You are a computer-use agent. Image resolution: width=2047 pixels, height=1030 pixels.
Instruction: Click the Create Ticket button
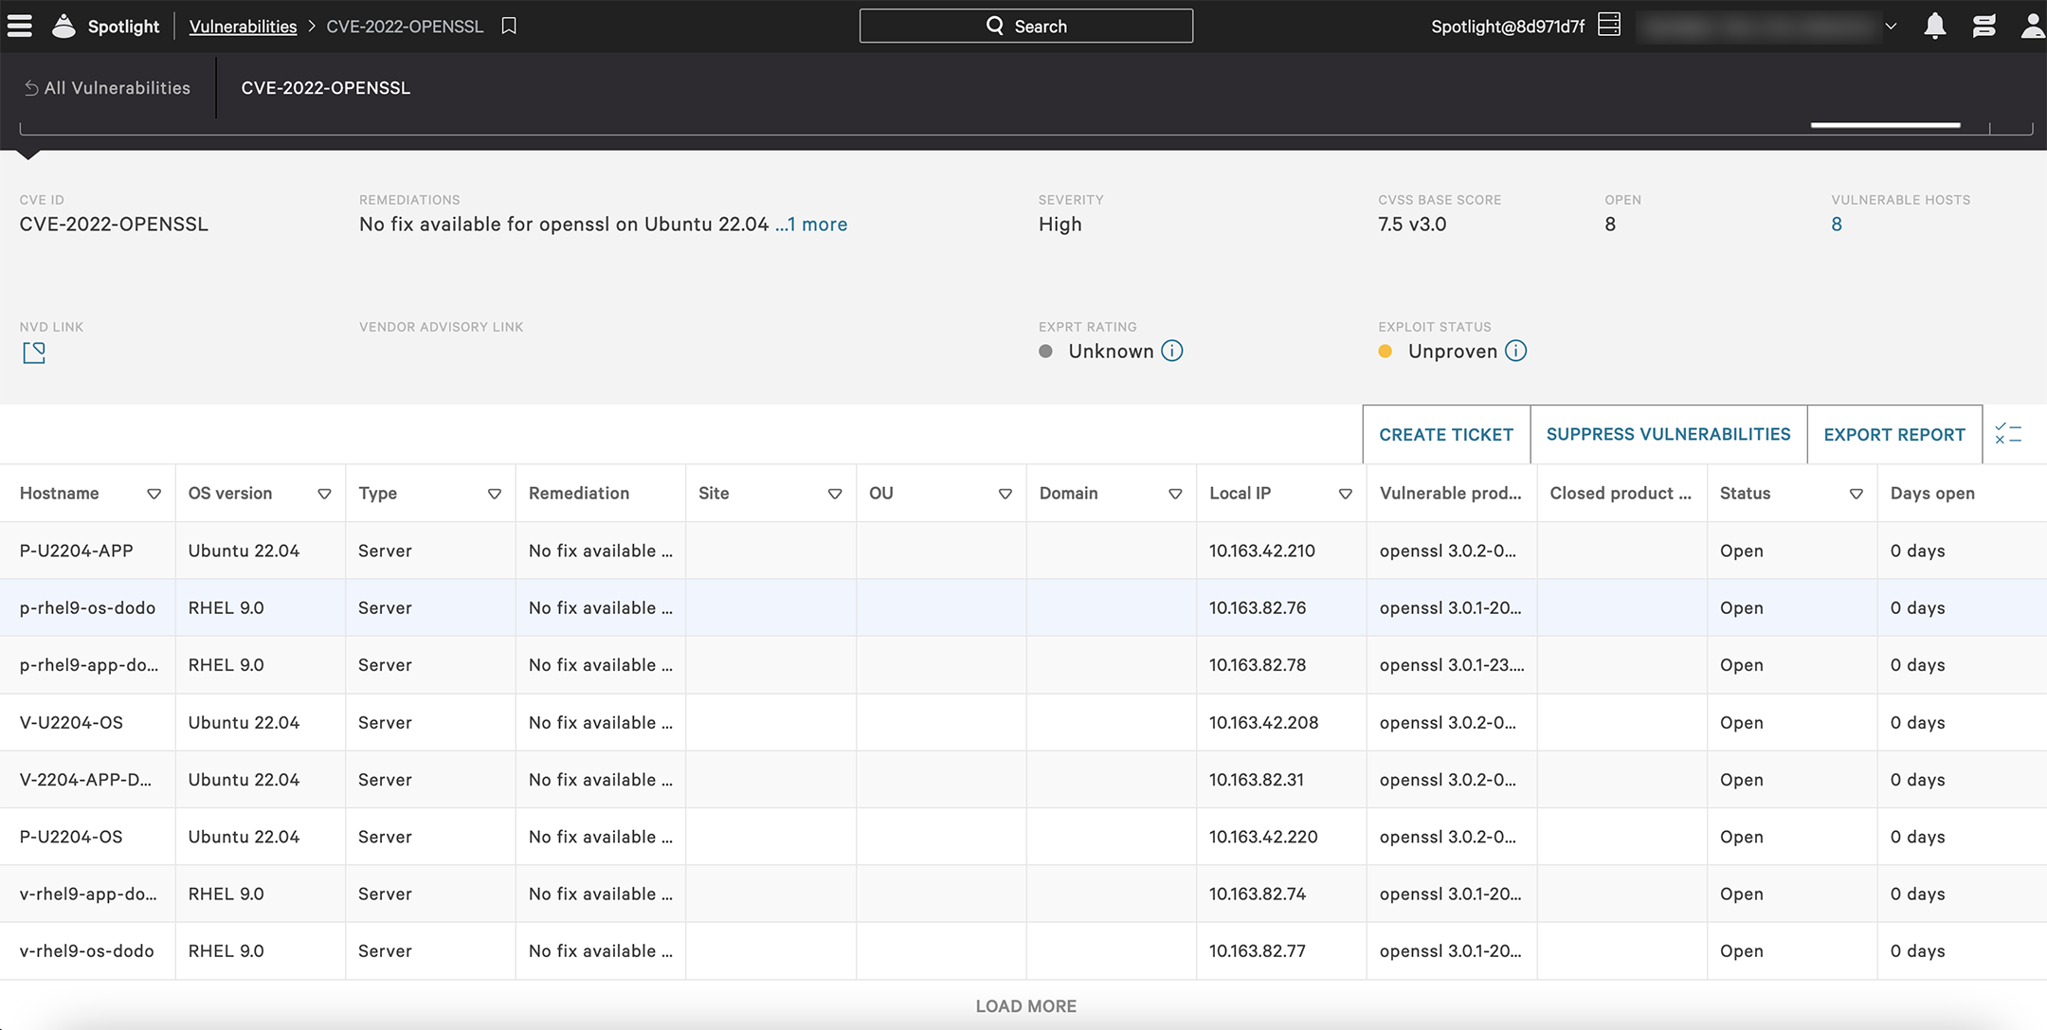pos(1446,435)
